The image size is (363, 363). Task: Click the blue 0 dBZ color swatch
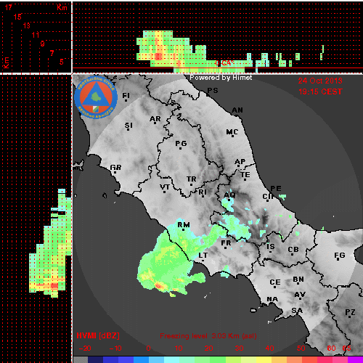149,359
